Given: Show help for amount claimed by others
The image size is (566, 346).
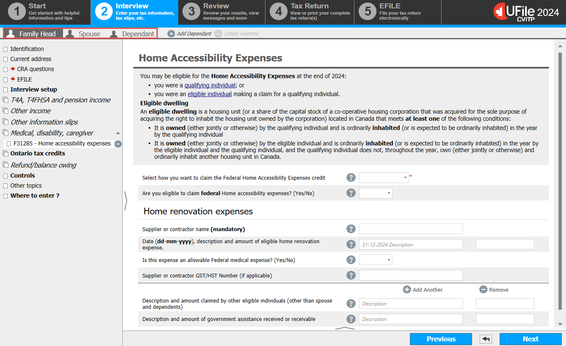Looking at the screenshot, I should tap(351, 304).
